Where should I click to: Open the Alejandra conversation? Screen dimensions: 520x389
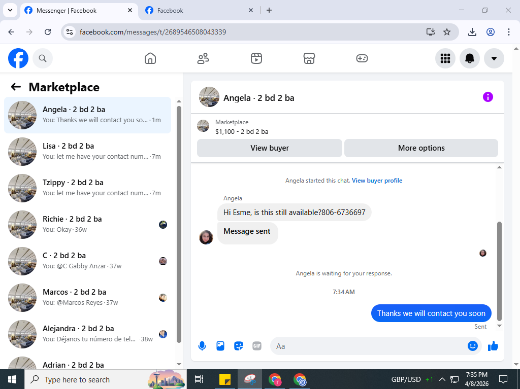pyautogui.click(x=87, y=334)
